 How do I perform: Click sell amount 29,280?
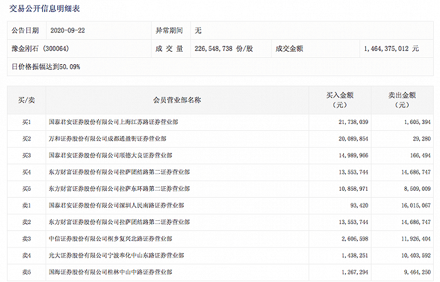[422, 138]
